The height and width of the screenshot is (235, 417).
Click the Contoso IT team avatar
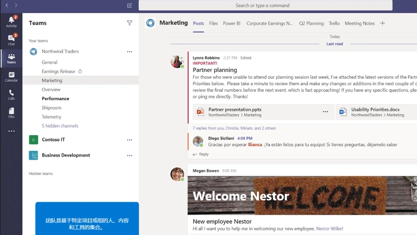33,139
